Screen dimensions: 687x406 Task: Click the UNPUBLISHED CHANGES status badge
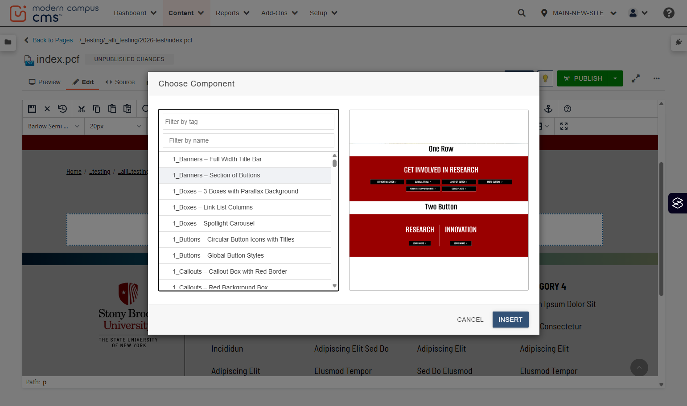[129, 59]
